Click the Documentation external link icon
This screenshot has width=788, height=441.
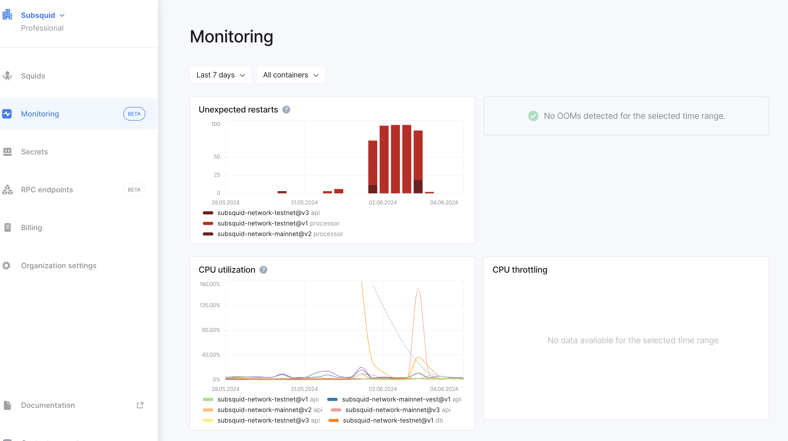(x=140, y=405)
